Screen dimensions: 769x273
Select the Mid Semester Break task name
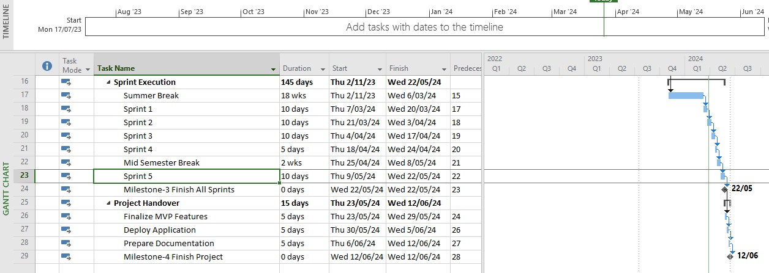(186, 162)
